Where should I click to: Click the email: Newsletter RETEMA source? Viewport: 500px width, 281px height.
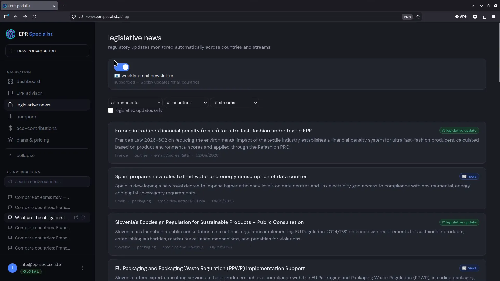[181, 201]
